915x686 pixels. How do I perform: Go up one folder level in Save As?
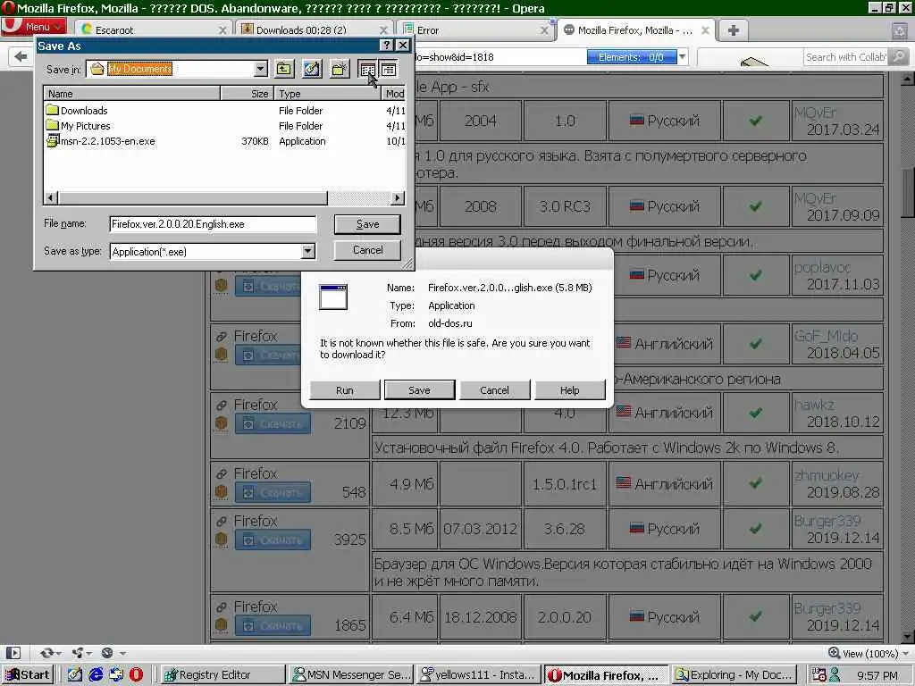click(x=284, y=70)
